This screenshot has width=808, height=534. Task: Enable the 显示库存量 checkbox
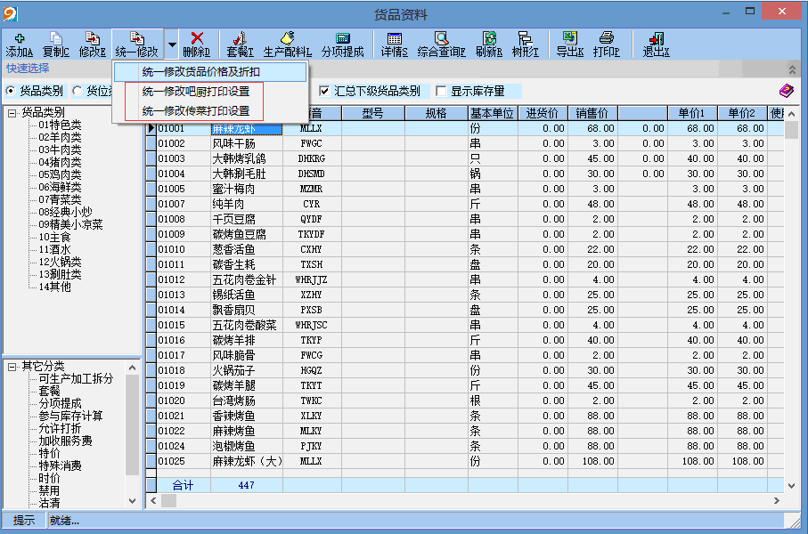tap(441, 91)
